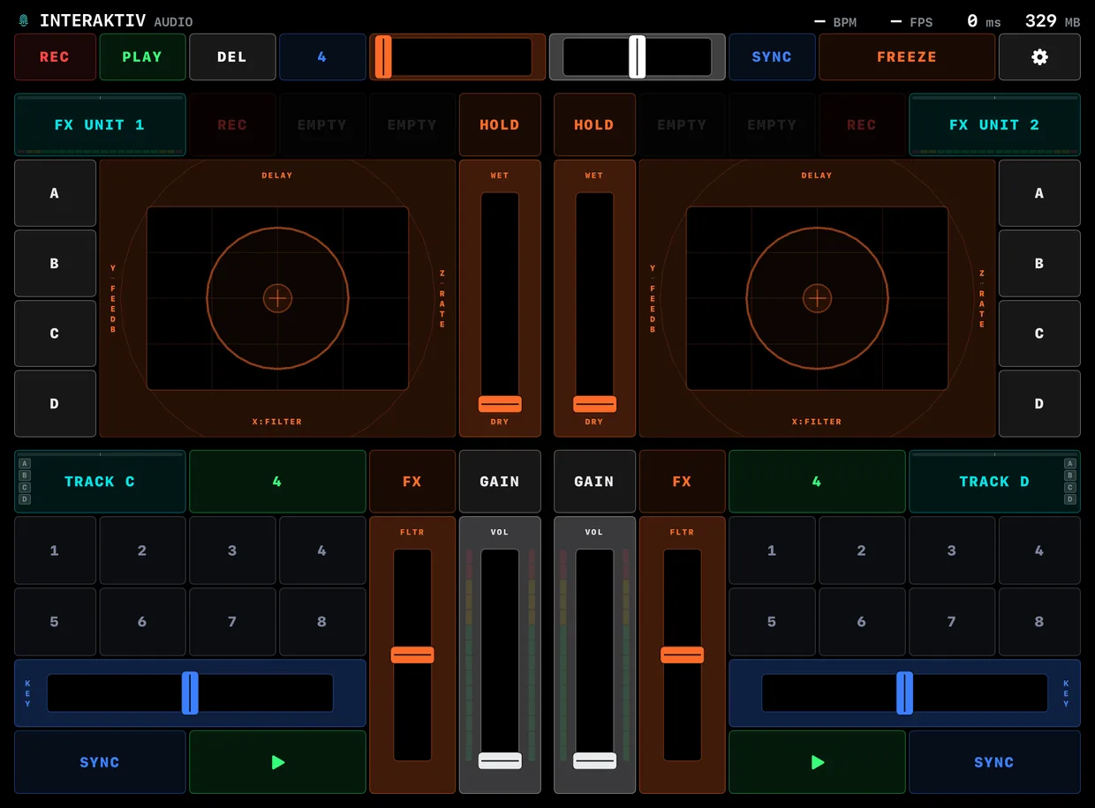Trigger pad 6 on Track C
The image size is (1095, 808).
pyautogui.click(x=142, y=622)
